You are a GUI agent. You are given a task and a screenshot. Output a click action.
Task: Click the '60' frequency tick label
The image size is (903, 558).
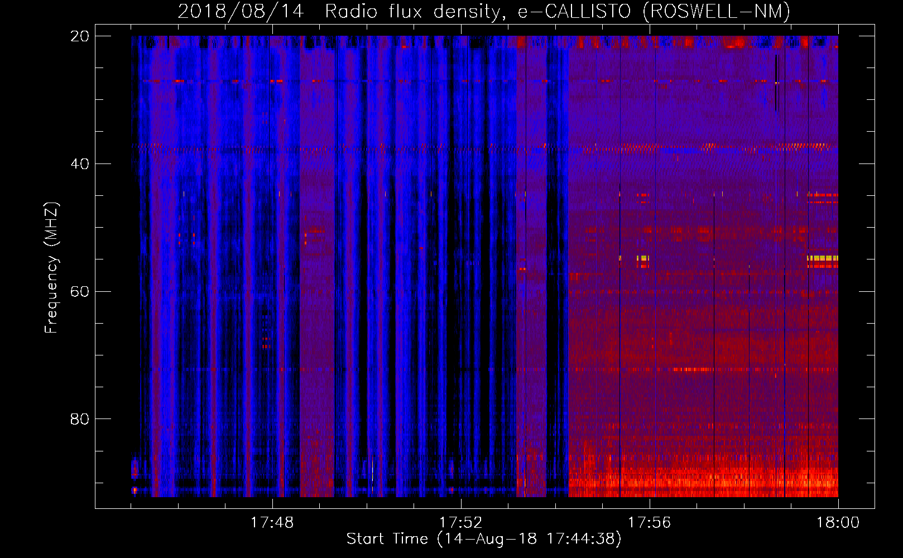point(79,291)
